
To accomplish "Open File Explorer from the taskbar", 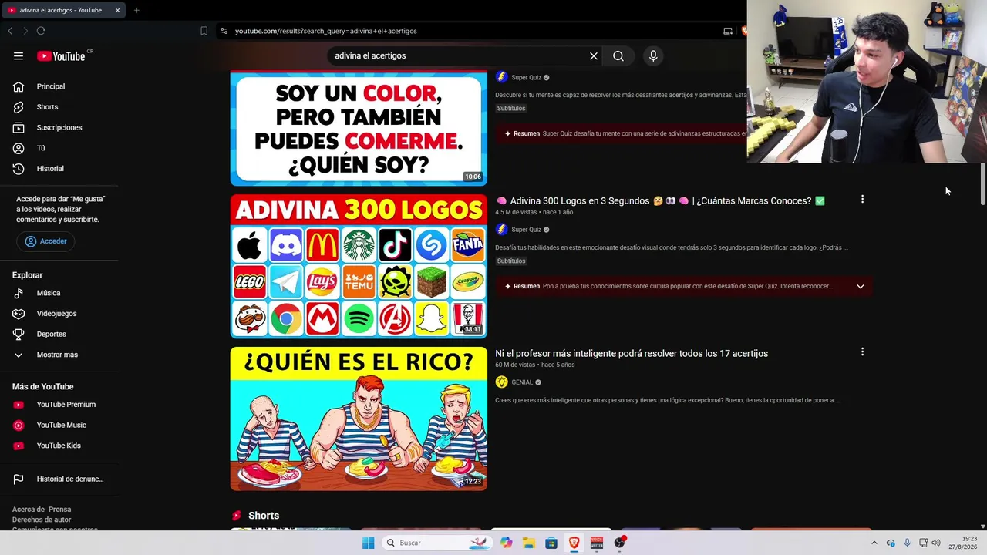I will 529,543.
